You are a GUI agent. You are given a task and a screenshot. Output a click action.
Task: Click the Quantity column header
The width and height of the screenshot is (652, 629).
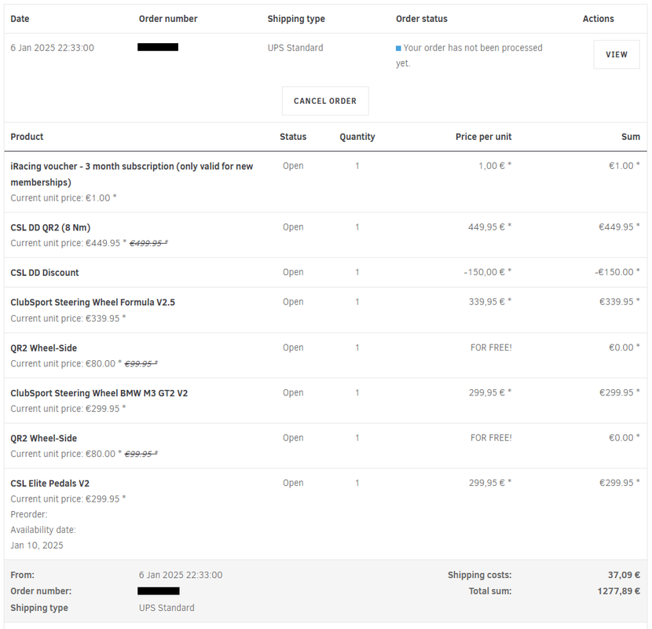357,137
